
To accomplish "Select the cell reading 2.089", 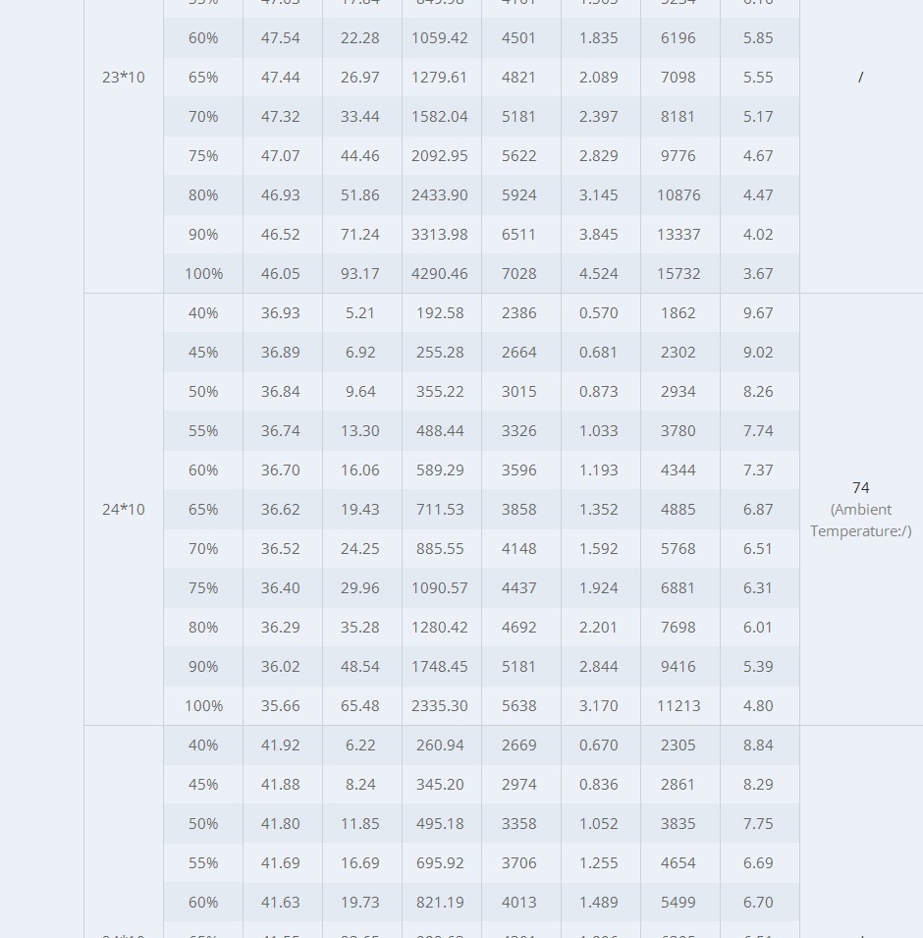I will (x=599, y=78).
